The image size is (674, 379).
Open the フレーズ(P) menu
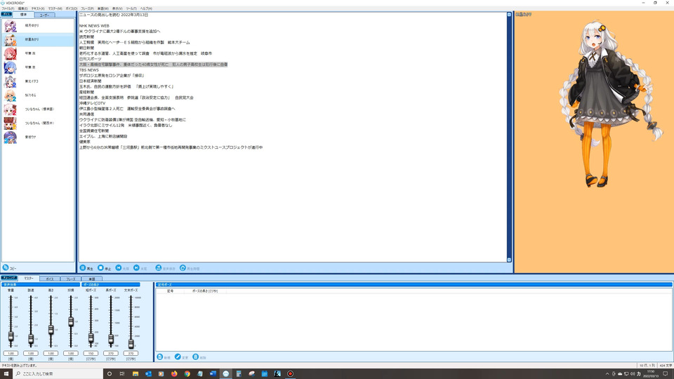pyautogui.click(x=87, y=8)
